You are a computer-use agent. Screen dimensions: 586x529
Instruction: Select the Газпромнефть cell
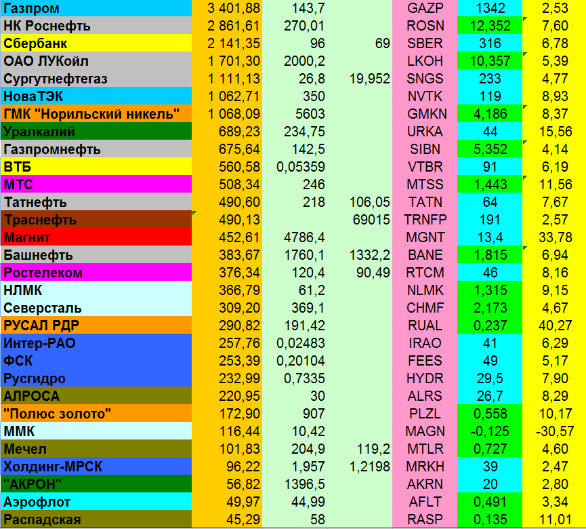pyautogui.click(x=96, y=149)
